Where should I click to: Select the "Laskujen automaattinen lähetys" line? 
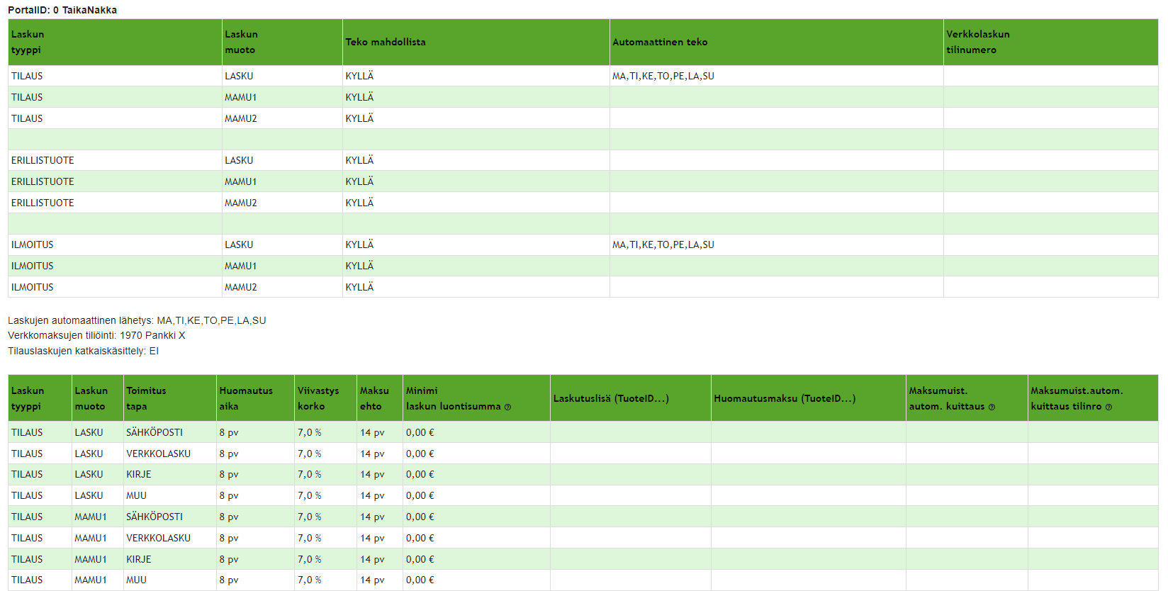tap(137, 320)
